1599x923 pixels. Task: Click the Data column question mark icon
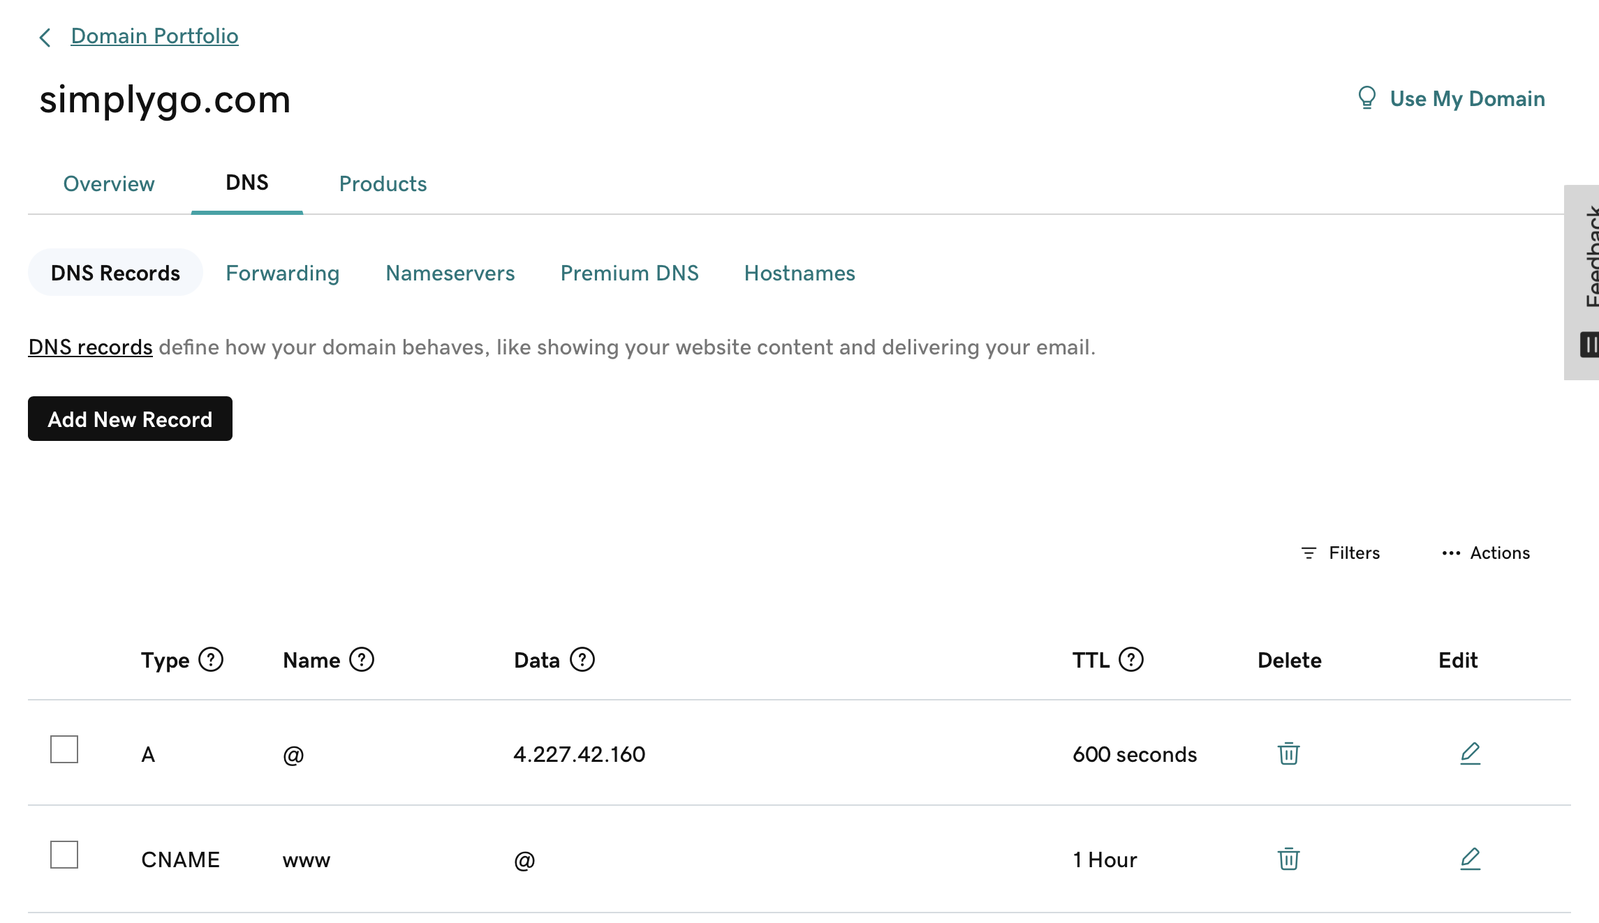click(x=582, y=659)
